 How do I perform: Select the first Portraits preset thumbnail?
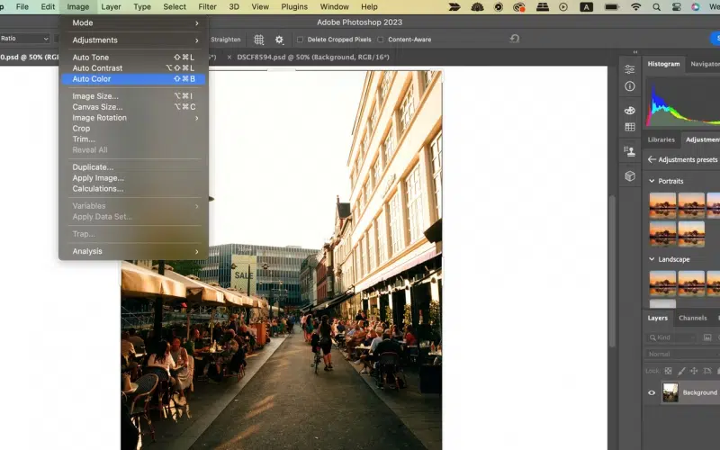pos(662,204)
